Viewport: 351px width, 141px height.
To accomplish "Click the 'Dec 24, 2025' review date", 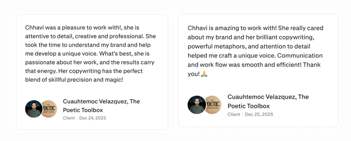I will coord(93,118).
